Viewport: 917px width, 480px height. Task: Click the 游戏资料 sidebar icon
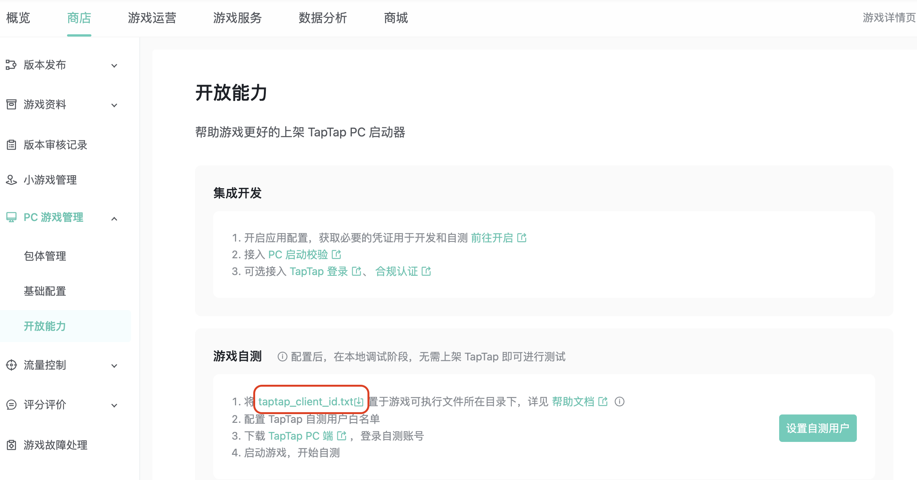[x=11, y=104]
